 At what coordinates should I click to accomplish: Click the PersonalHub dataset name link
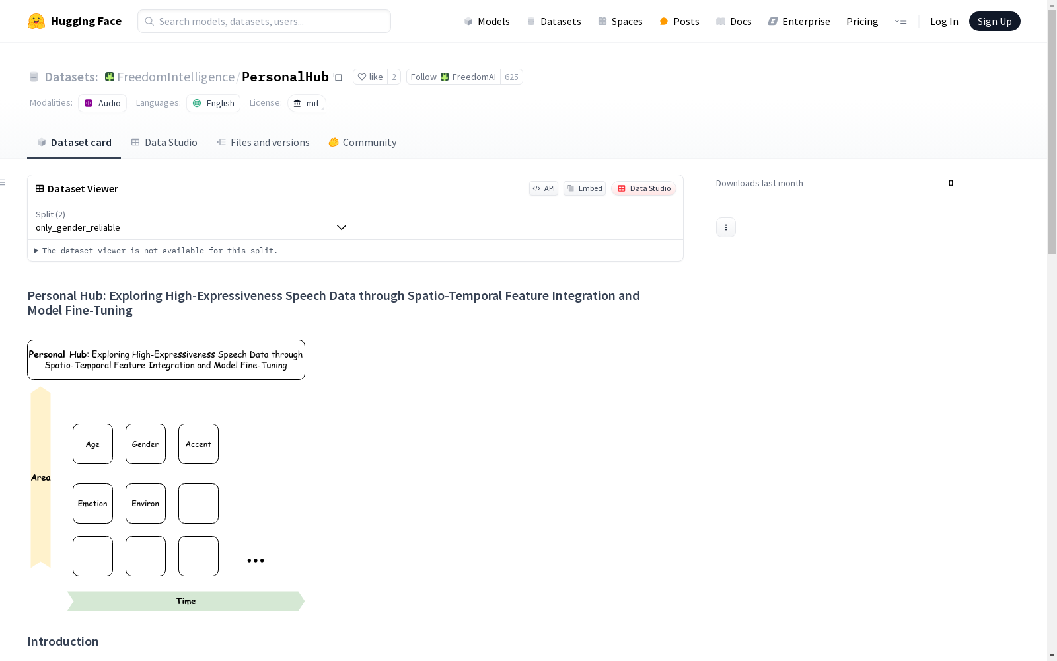pos(285,77)
